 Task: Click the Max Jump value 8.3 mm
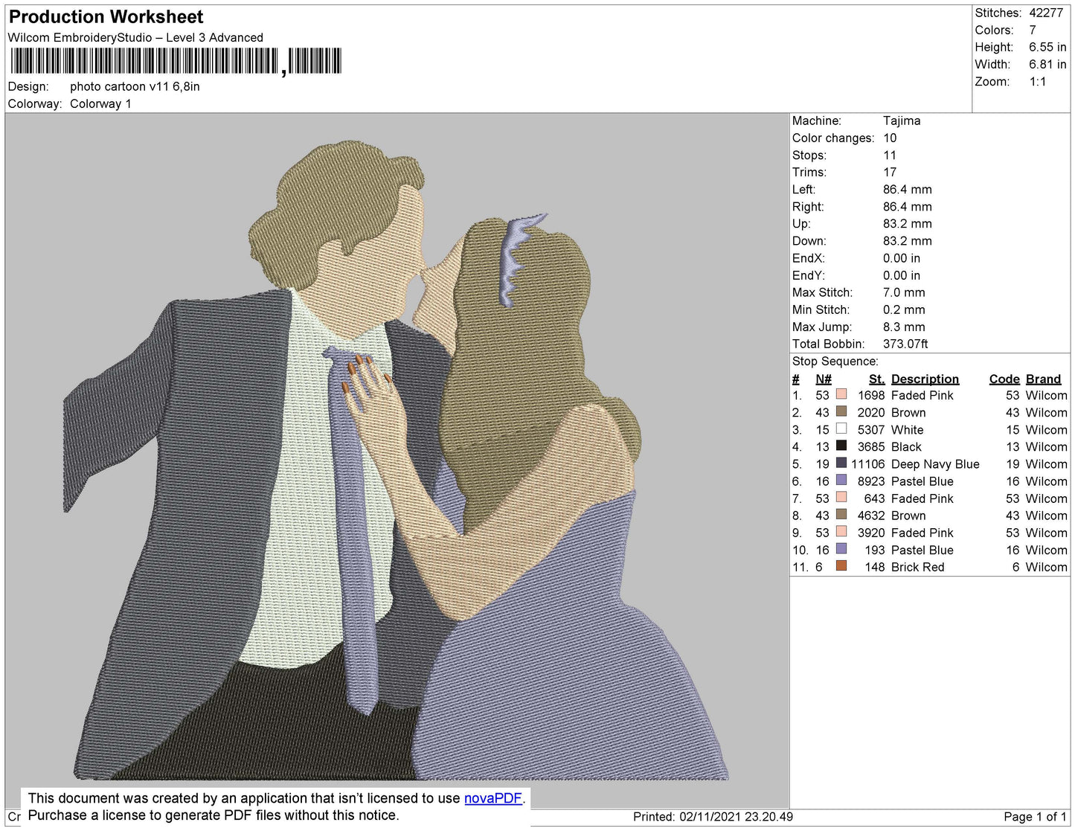[x=904, y=327]
